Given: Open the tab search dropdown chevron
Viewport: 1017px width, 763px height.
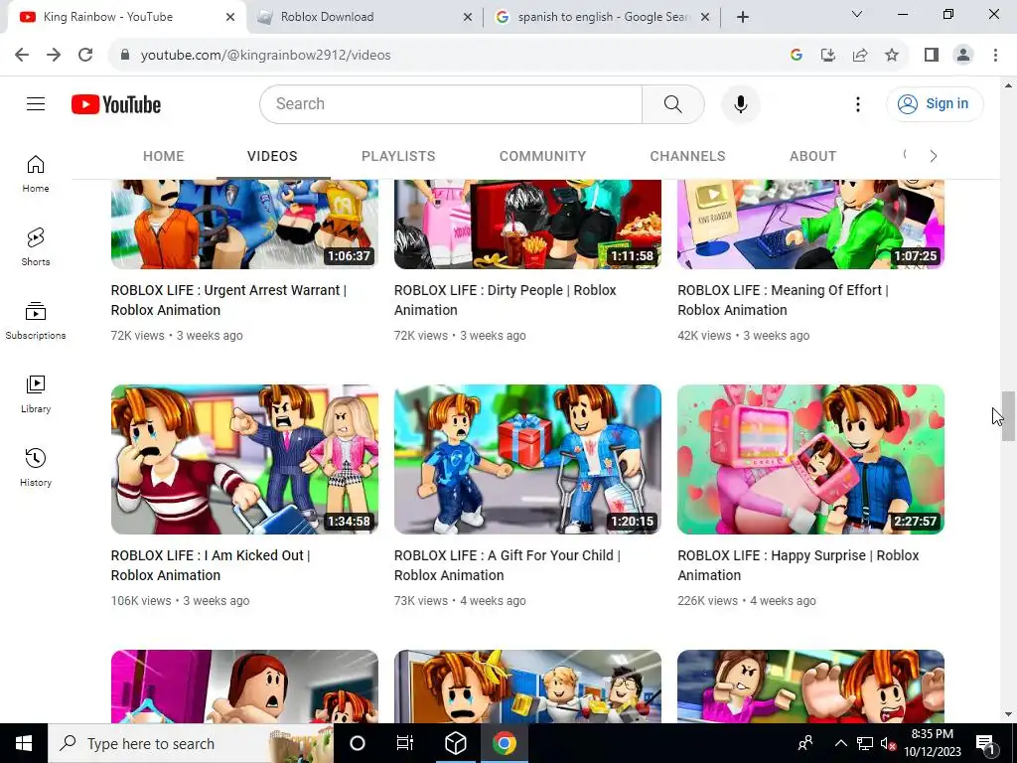Looking at the screenshot, I should pos(857,14).
